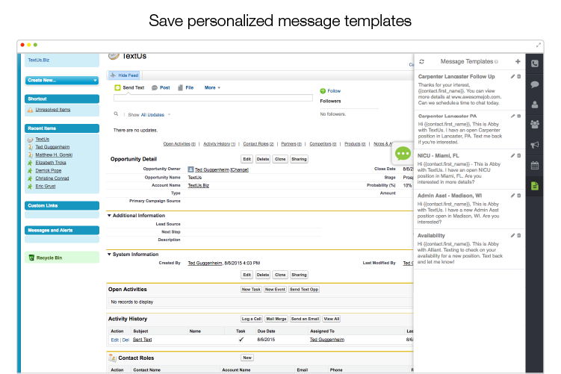
Task: Add new message template with plus icon
Action: click(518, 61)
